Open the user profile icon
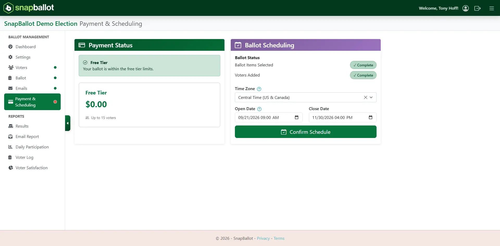This screenshot has height=246, width=500. point(466,8)
